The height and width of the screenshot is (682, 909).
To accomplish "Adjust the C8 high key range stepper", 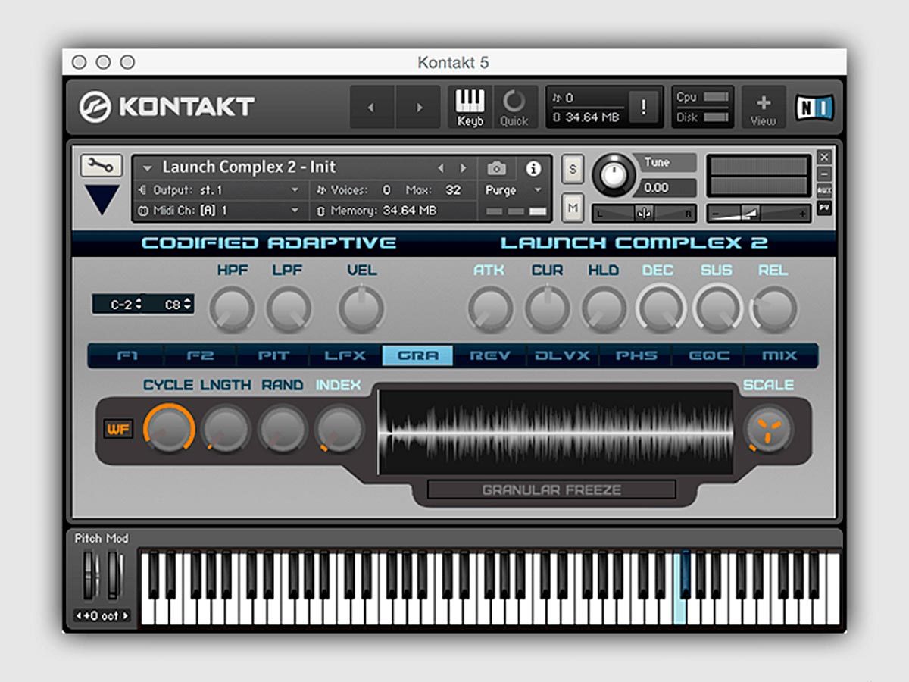I will (187, 305).
